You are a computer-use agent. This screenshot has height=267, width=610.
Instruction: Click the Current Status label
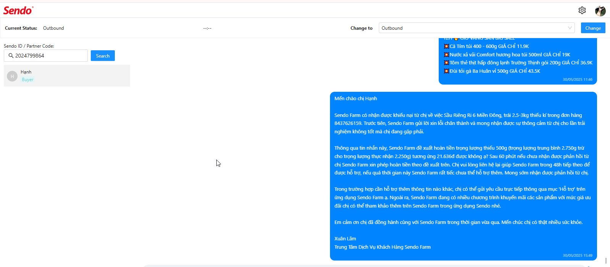pyautogui.click(x=21, y=28)
